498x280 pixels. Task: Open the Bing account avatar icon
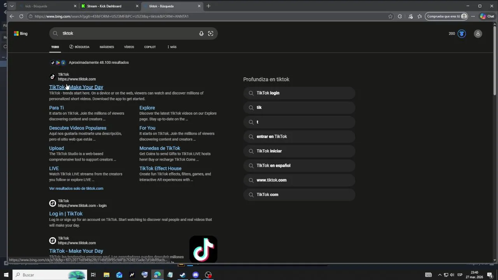[478, 33]
